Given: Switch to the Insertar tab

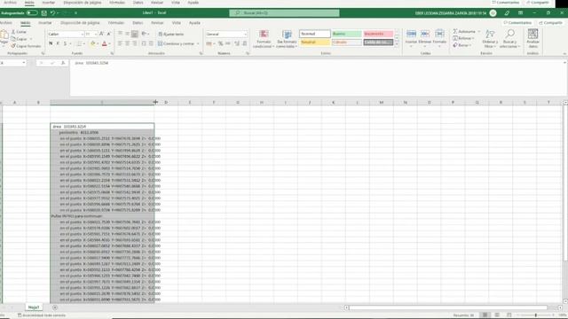Looking at the screenshot, I should [45, 23].
